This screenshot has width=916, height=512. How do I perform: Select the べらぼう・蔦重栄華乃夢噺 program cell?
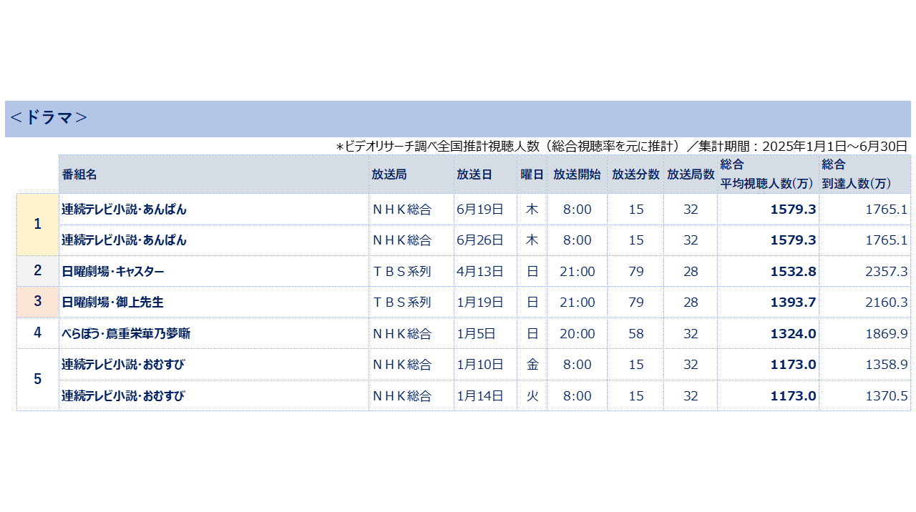pyautogui.click(x=126, y=334)
